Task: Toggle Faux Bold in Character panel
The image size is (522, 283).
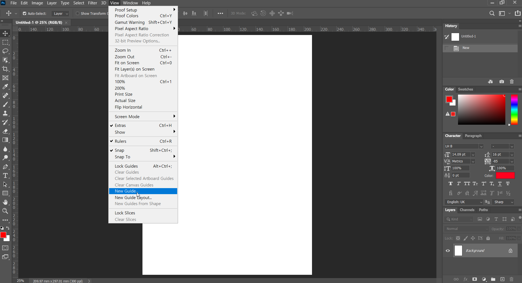Action: point(451,184)
